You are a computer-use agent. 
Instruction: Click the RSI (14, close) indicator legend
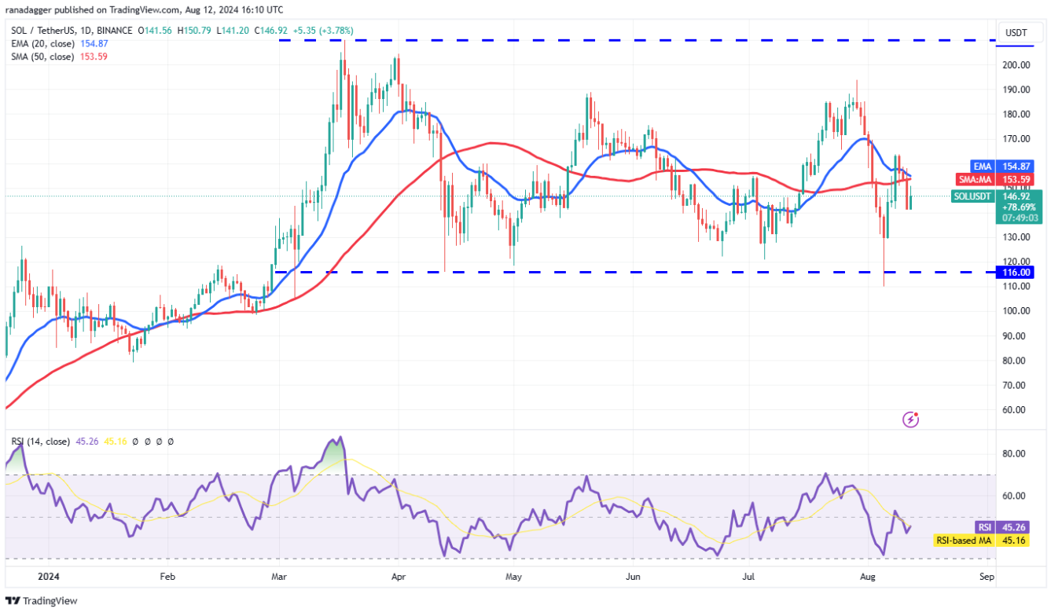tap(40, 442)
